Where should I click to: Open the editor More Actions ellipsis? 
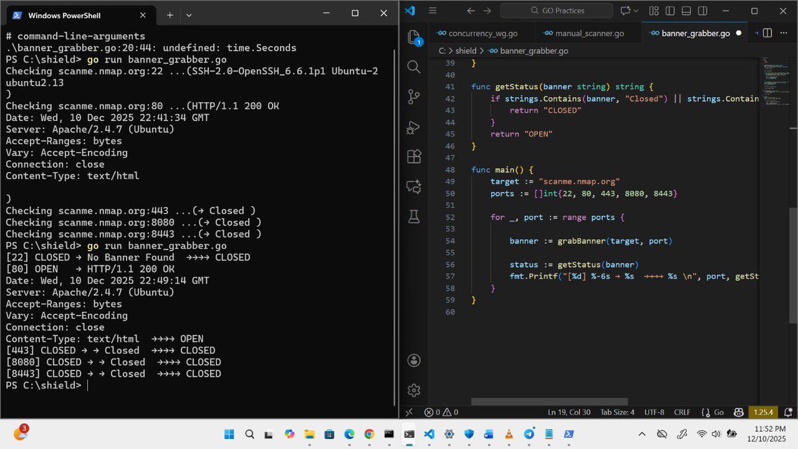point(782,33)
